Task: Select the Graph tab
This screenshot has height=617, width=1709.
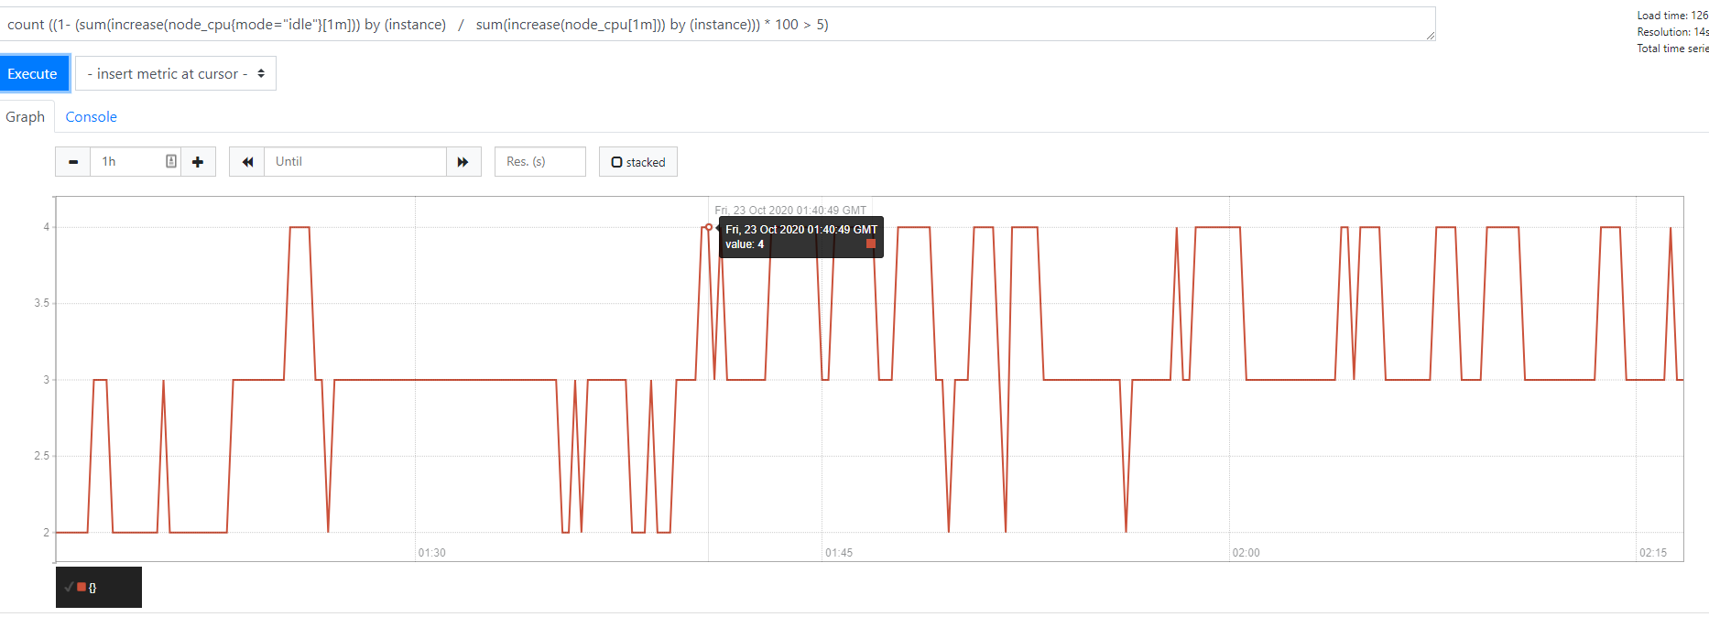Action: (x=26, y=117)
